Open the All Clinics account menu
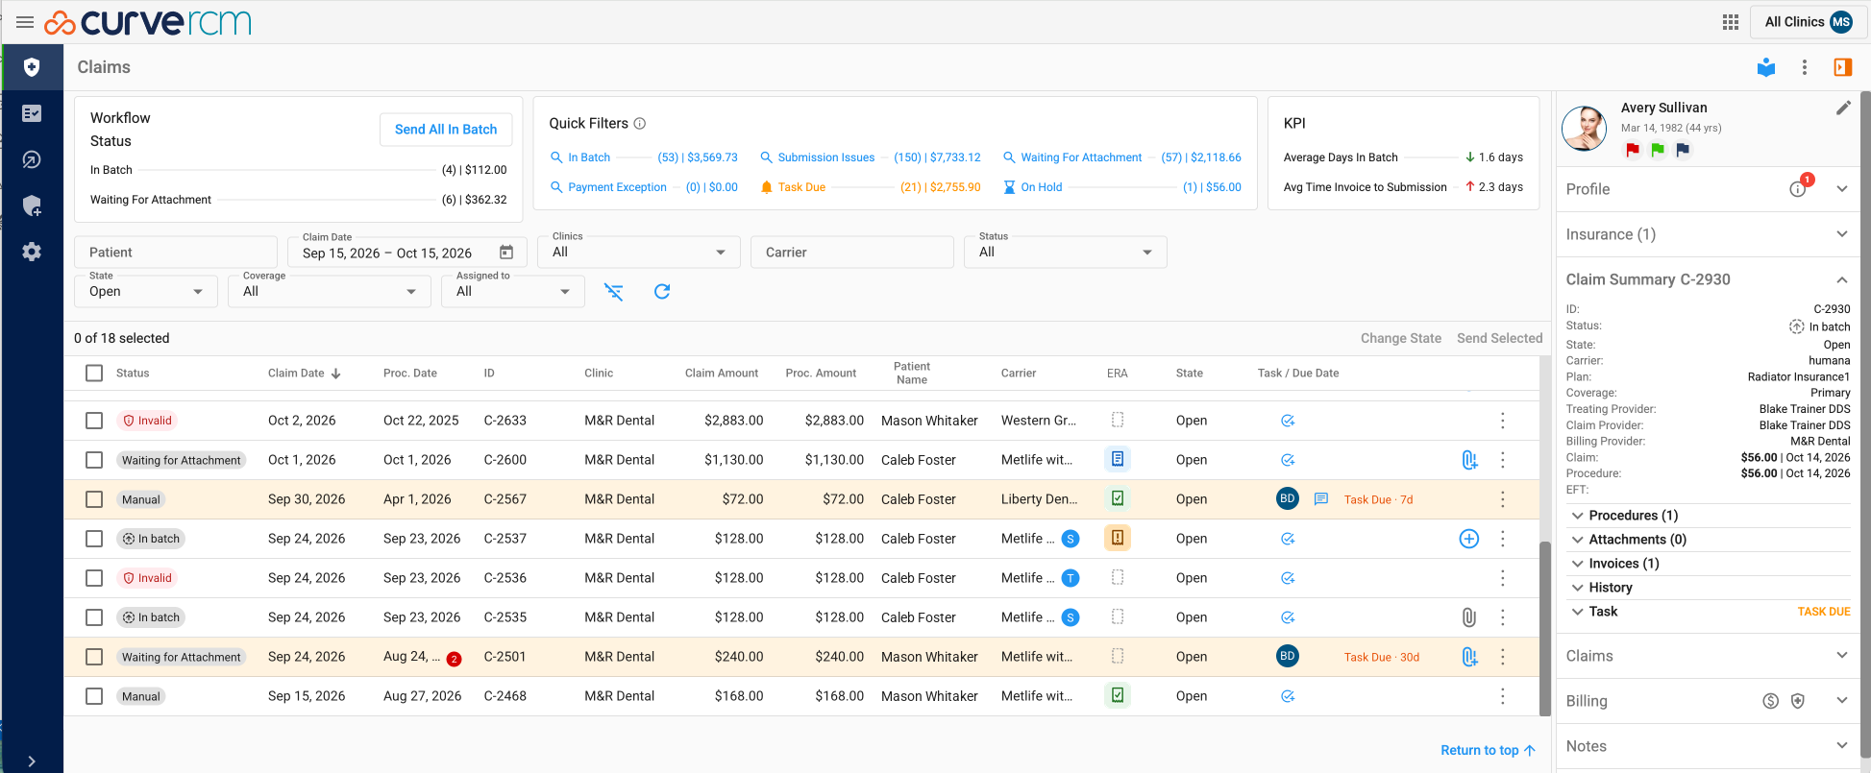The image size is (1871, 773). pos(1809,22)
